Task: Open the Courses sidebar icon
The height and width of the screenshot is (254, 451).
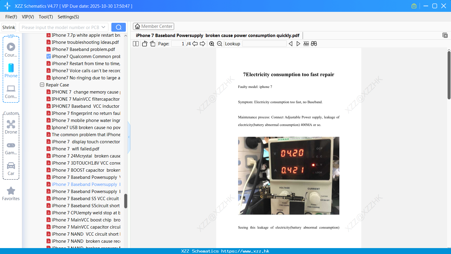Action: coord(11,50)
